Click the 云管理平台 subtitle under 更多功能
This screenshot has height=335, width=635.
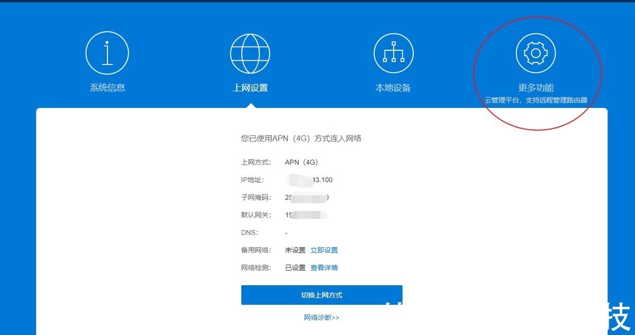[x=536, y=98]
